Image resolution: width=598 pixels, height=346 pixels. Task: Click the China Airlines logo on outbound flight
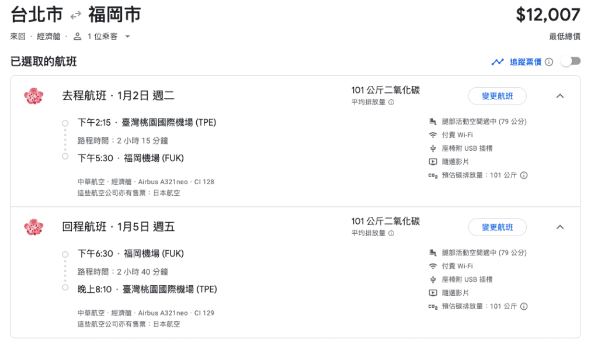coord(33,96)
